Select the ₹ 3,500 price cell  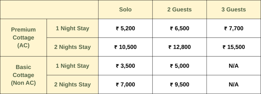pyautogui.click(x=125, y=66)
